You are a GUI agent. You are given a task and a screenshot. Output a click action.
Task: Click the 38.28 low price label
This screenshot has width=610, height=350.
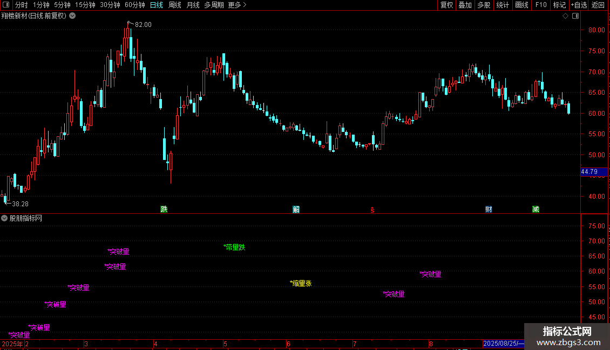20,204
